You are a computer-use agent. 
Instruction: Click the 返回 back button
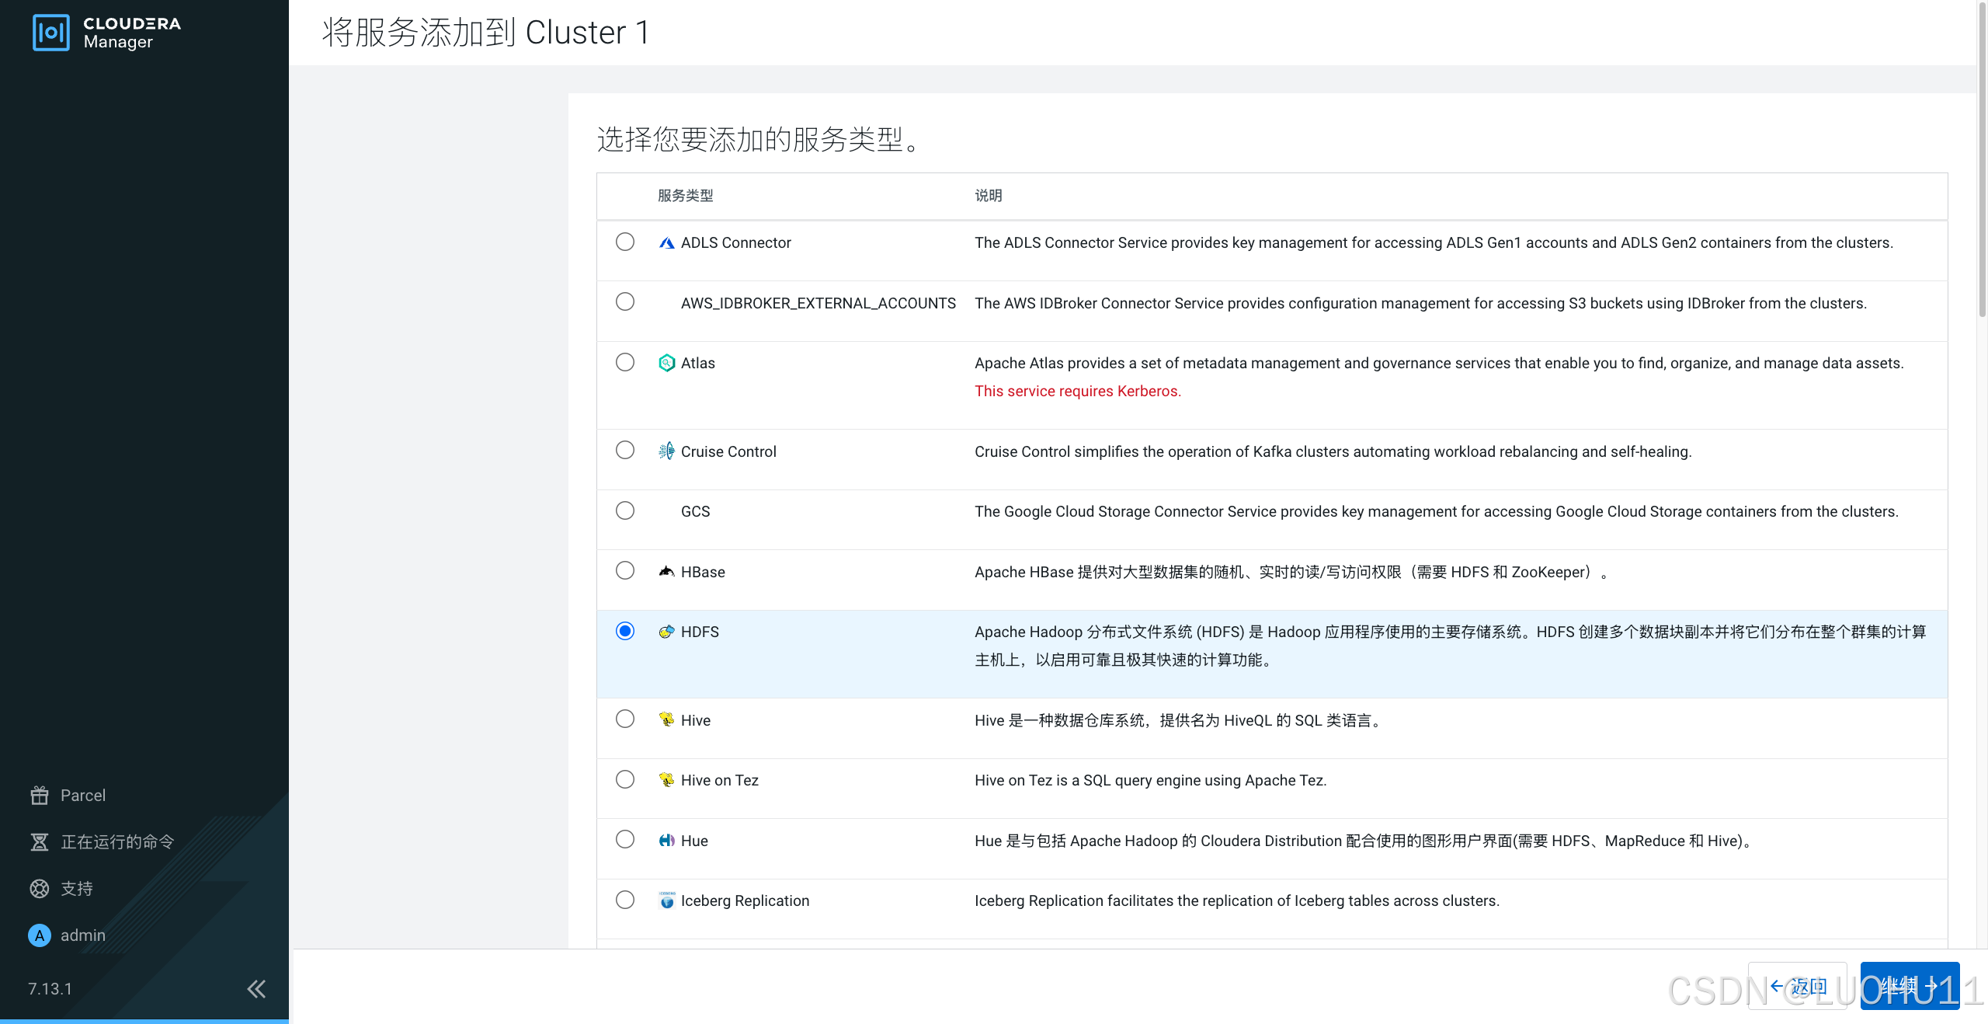point(1797,987)
